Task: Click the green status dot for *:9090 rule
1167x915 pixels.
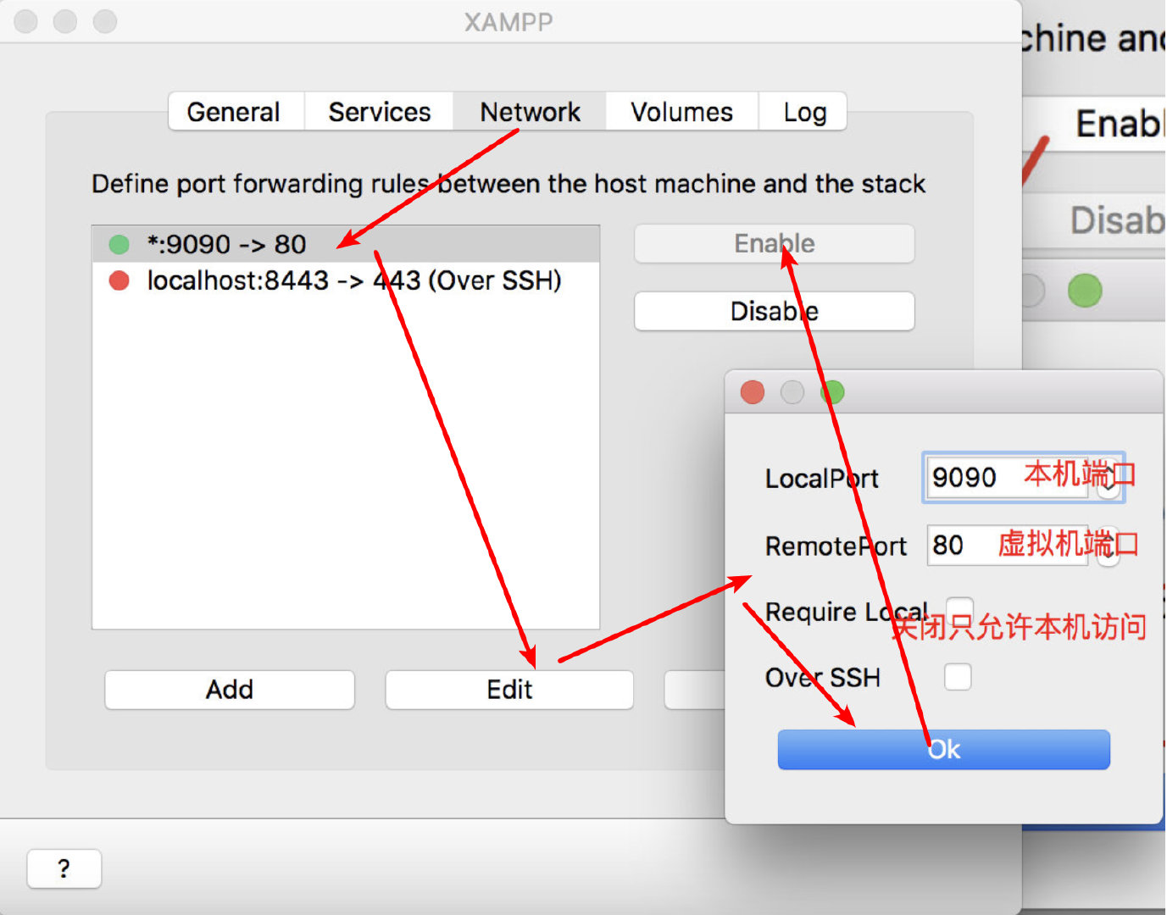Action: tap(119, 245)
